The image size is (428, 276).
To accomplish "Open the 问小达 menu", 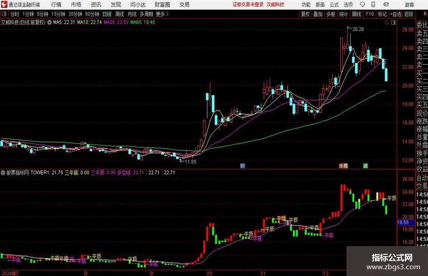I will tap(138, 5).
